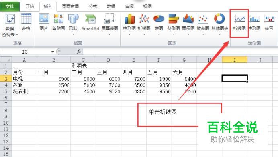Select column B header

click(54, 60)
